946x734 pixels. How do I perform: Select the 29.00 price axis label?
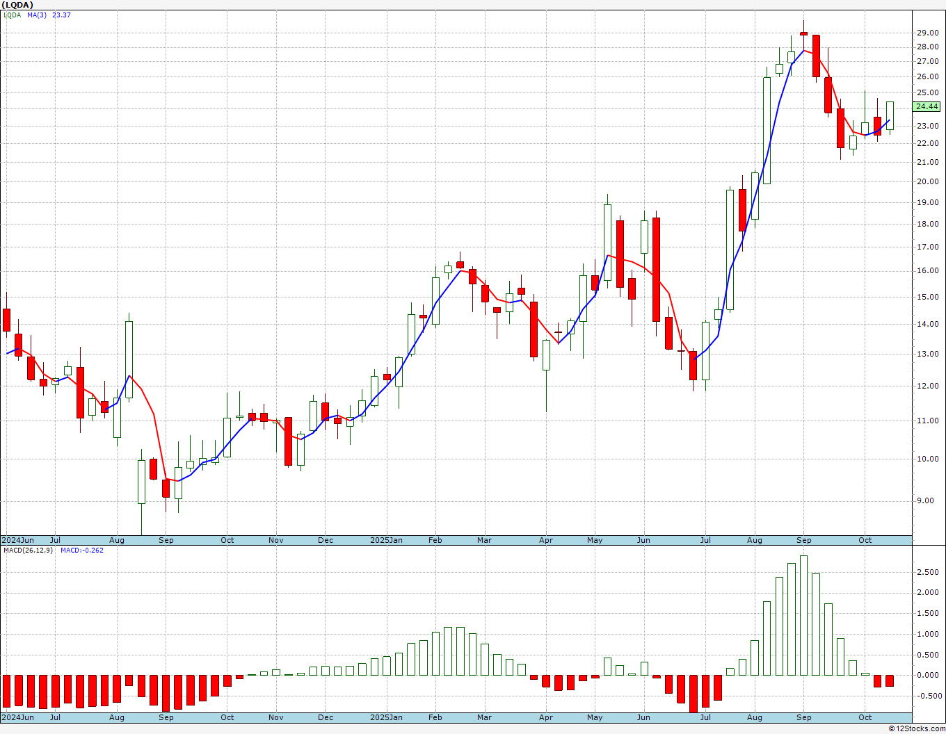(927, 33)
